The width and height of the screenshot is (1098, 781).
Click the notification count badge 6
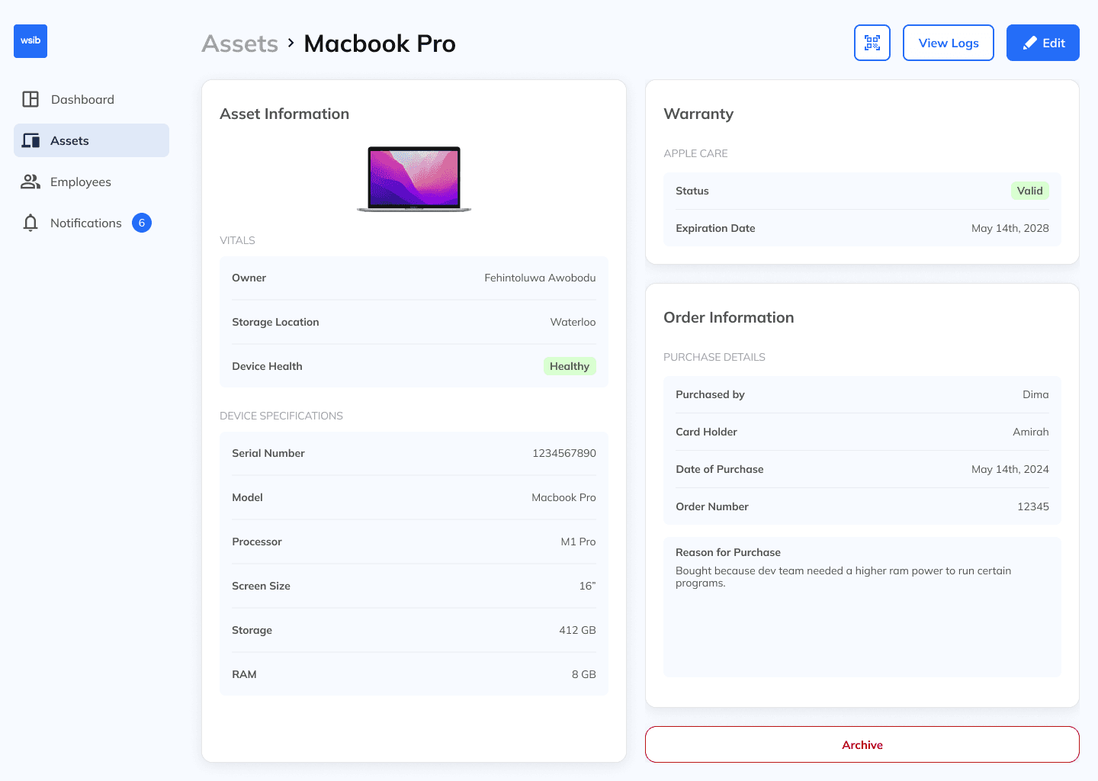(x=142, y=223)
